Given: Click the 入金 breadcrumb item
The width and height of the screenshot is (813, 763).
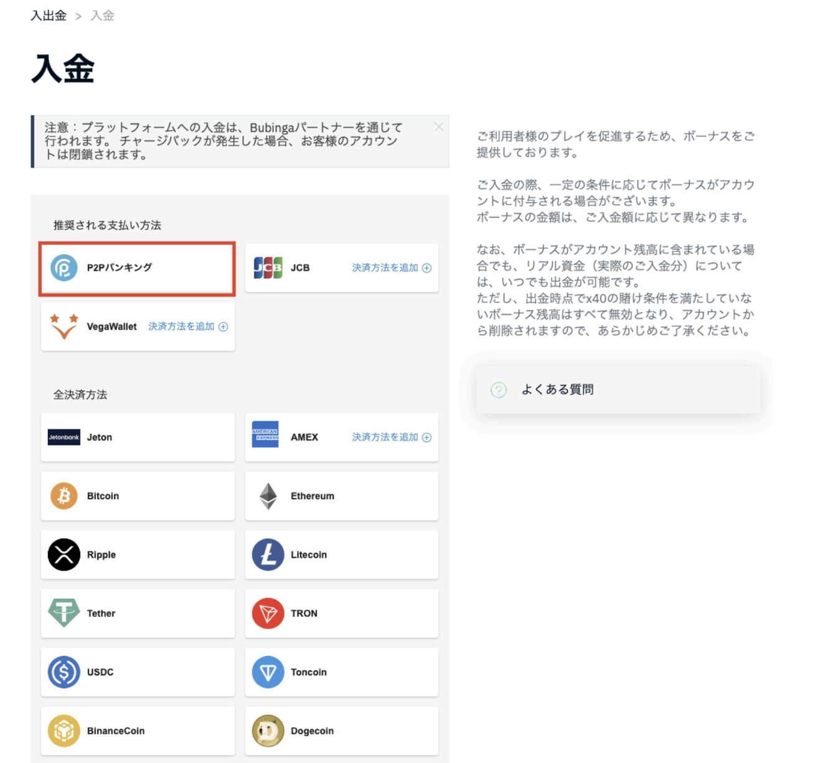Looking at the screenshot, I should click(x=103, y=16).
